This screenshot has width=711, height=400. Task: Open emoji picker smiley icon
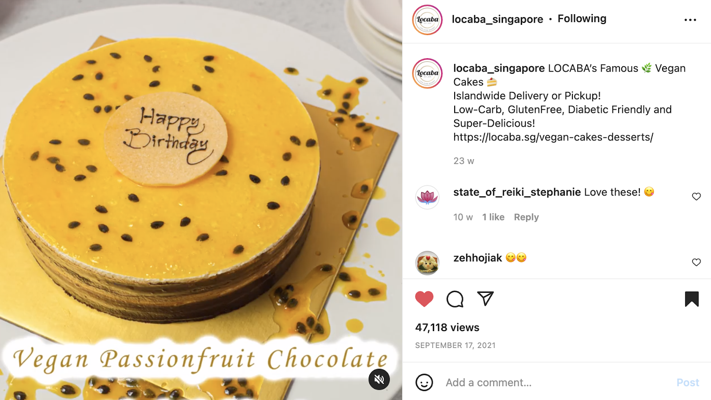(424, 382)
